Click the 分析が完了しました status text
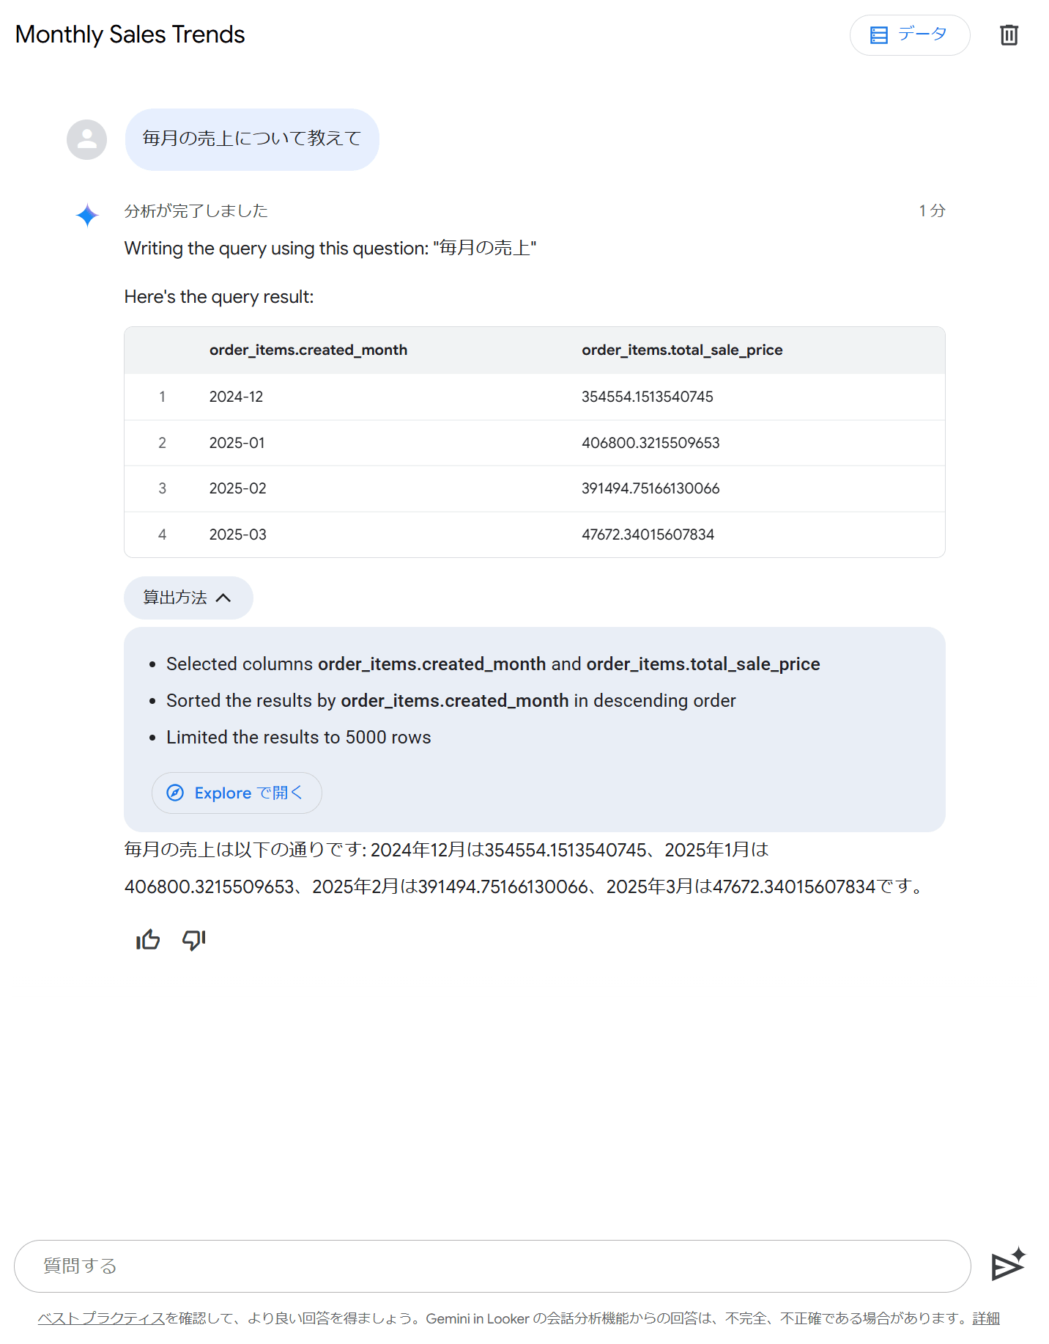The image size is (1049, 1344). pyautogui.click(x=196, y=211)
